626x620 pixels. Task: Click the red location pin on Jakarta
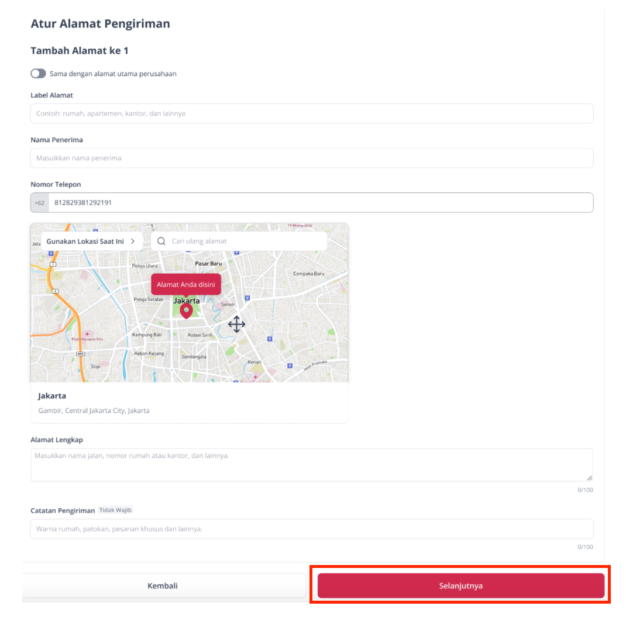click(x=186, y=311)
